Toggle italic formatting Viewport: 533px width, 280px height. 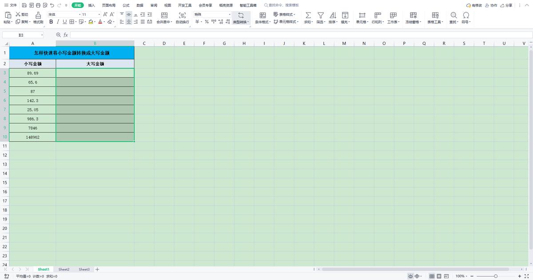click(57, 22)
